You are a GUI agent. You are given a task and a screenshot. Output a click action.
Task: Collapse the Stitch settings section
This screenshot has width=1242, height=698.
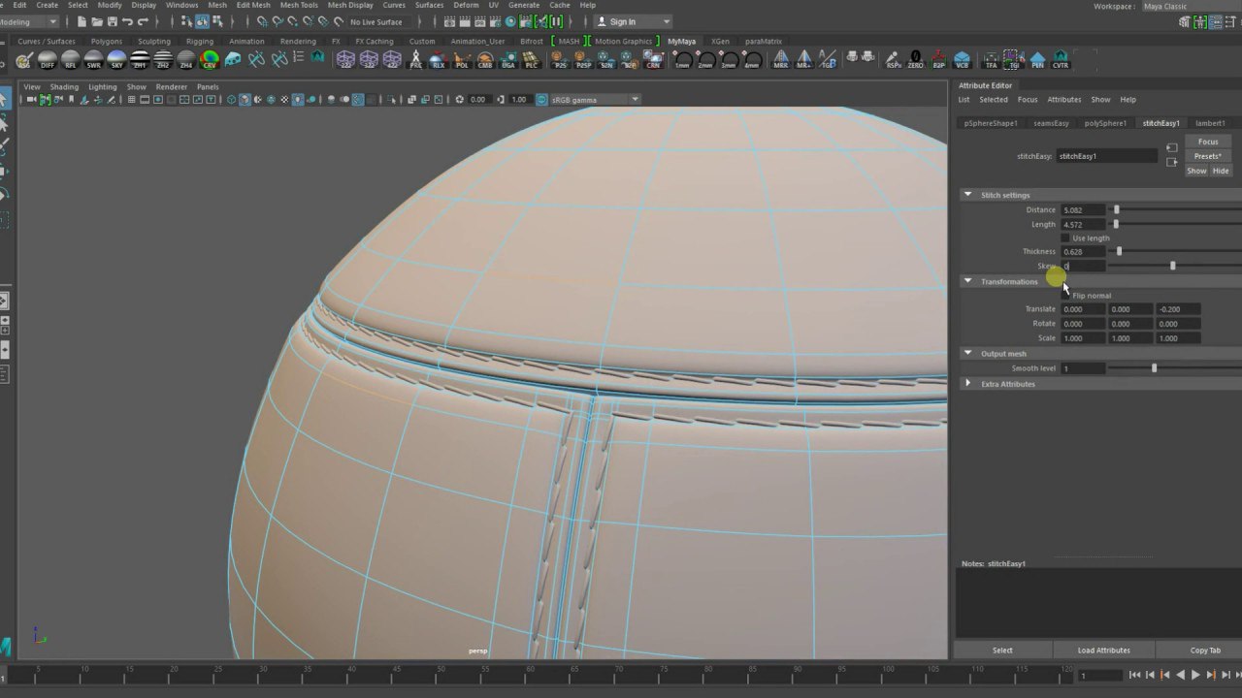[x=967, y=195]
